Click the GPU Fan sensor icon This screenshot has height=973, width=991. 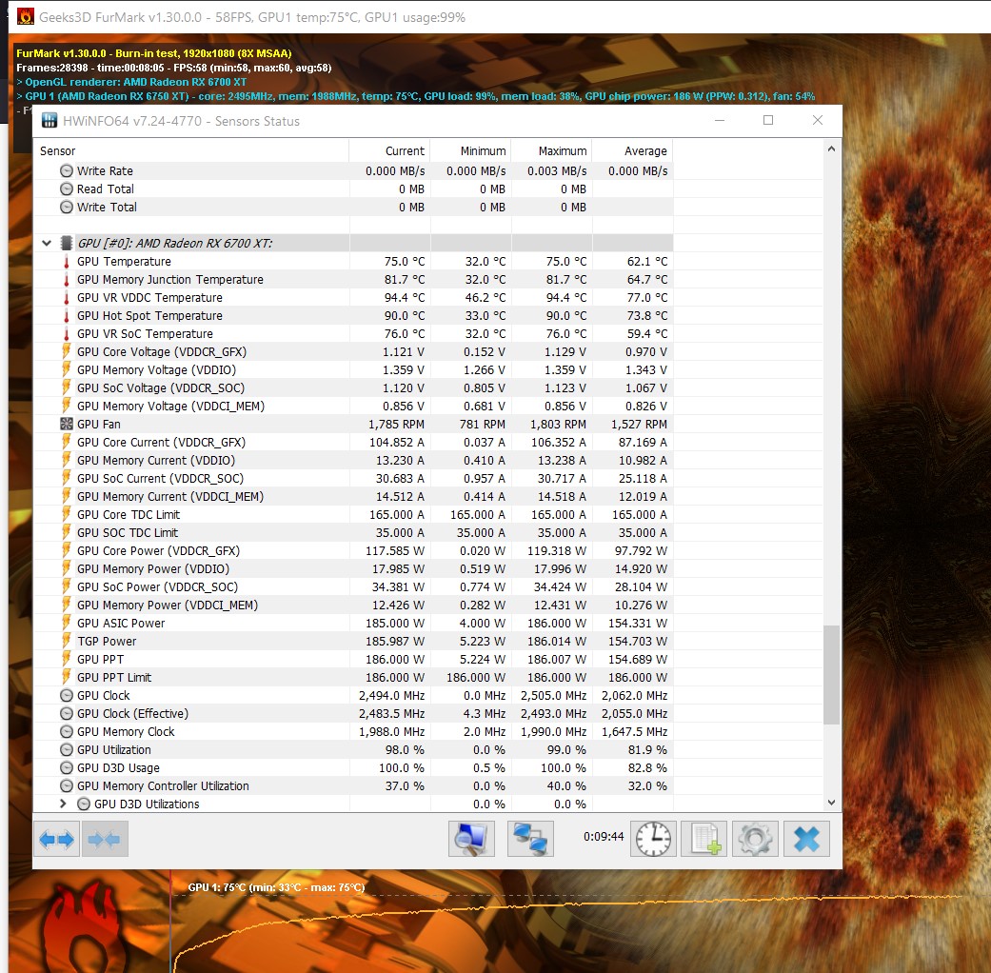coord(67,425)
